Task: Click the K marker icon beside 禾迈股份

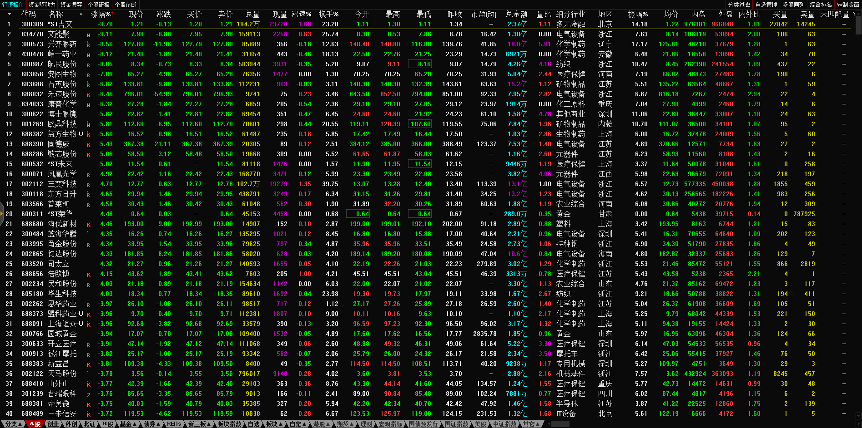Action: [88, 95]
